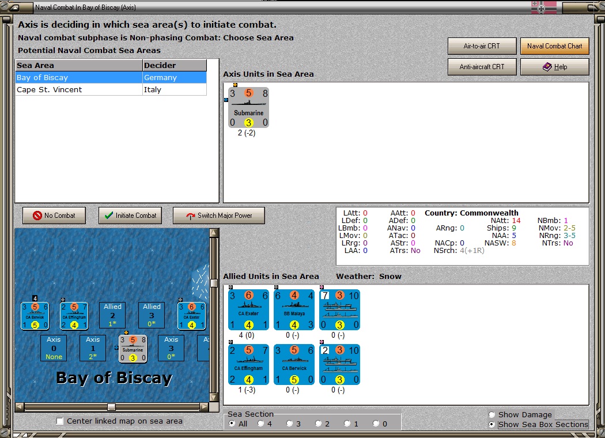605x438 pixels.
Task: Click the Decider column header
Action: point(175,65)
